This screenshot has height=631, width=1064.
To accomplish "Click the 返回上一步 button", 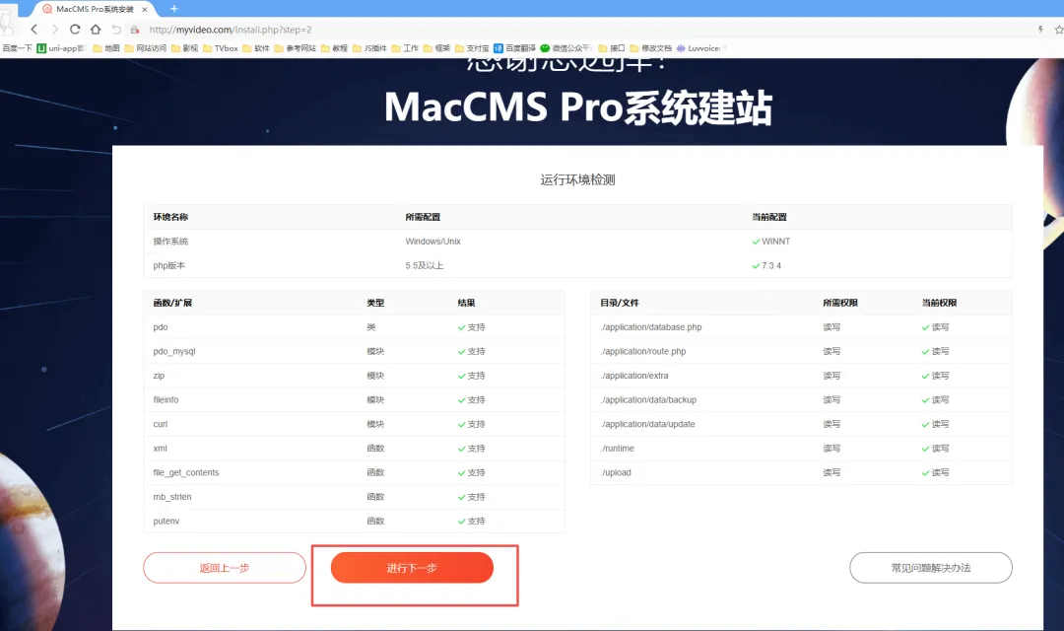I will [225, 568].
